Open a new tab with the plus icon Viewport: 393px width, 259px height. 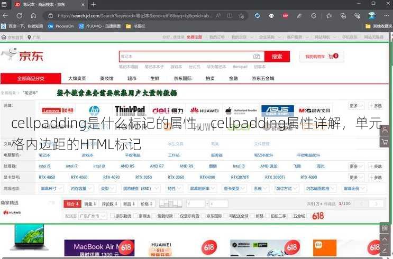pos(94,4)
